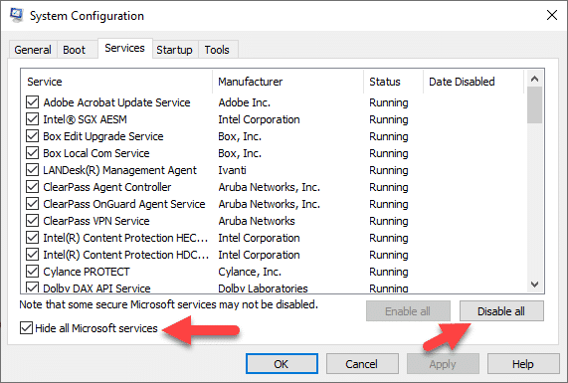Click the LANDesk(R) Management Agent row text

120,170
